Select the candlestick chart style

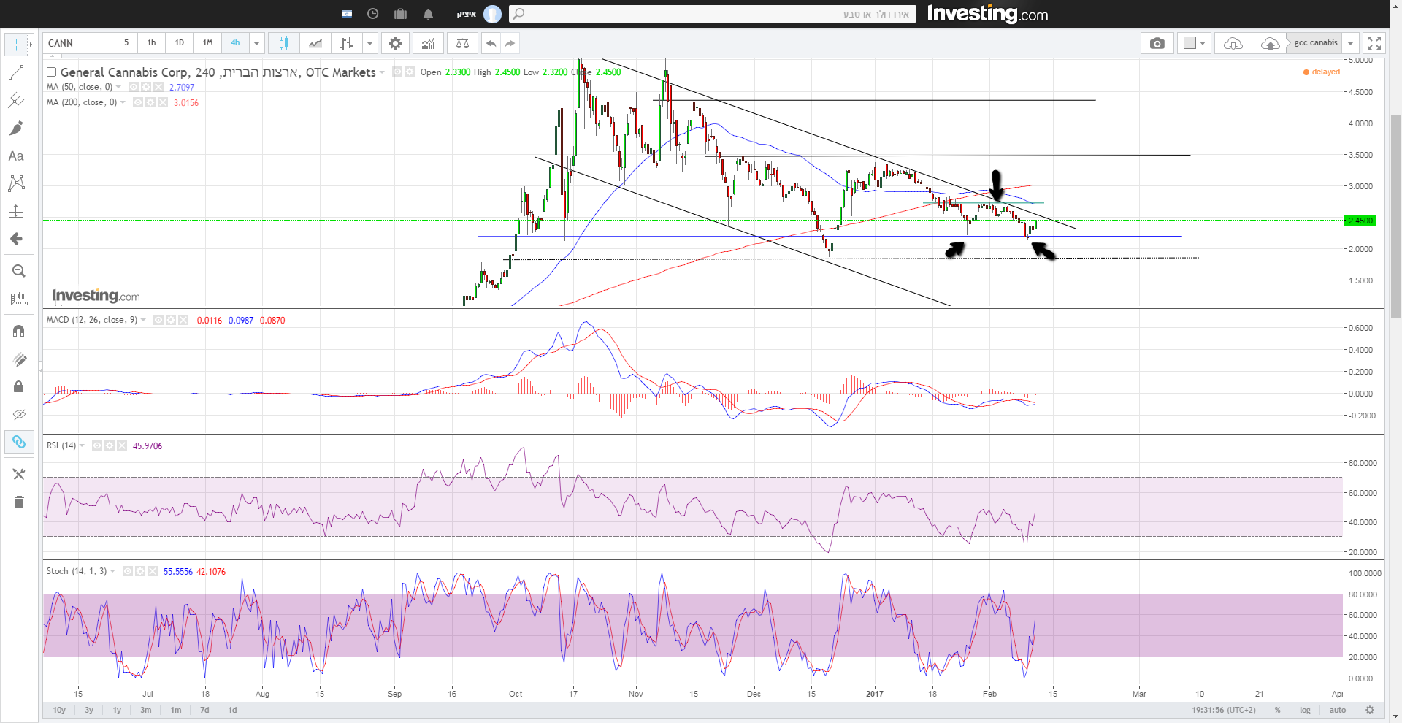pos(283,43)
